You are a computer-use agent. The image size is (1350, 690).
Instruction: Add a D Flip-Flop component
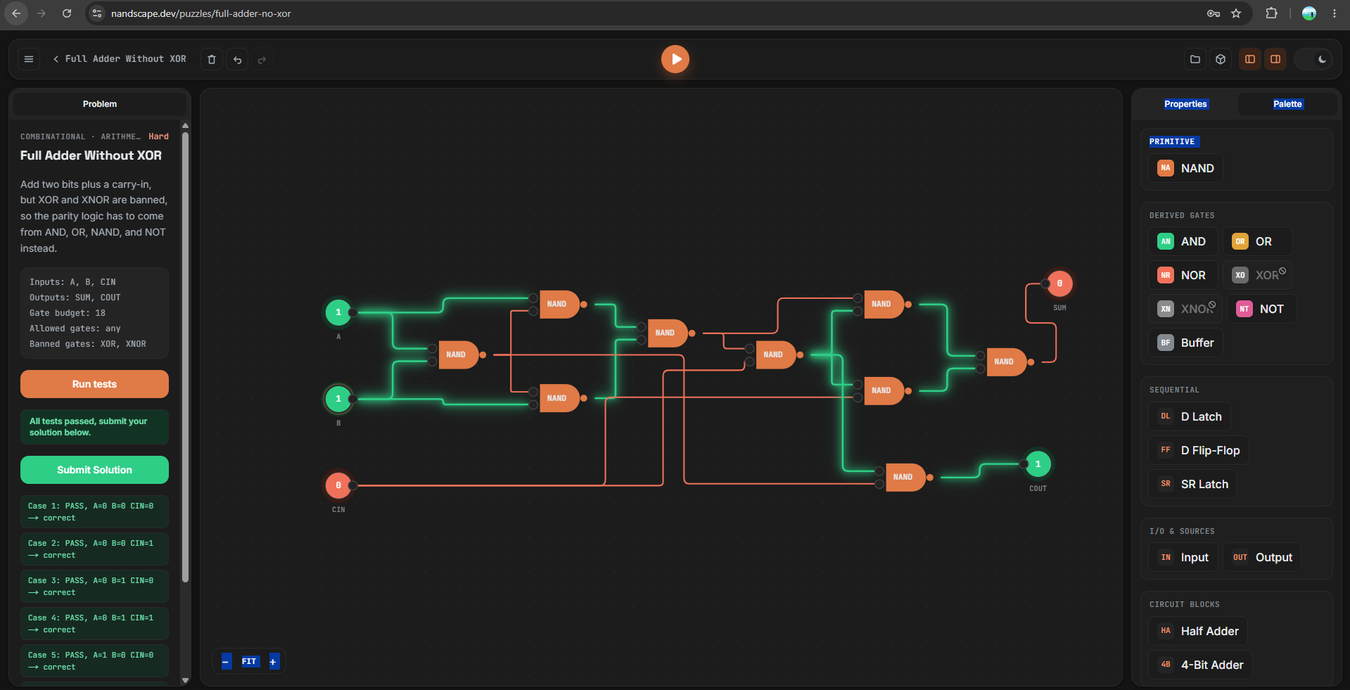(1199, 450)
